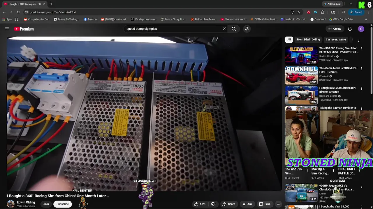Screen dimensions: 373x209
Task: Select the From Edwin Olding chip
Action: (x=308, y=39)
